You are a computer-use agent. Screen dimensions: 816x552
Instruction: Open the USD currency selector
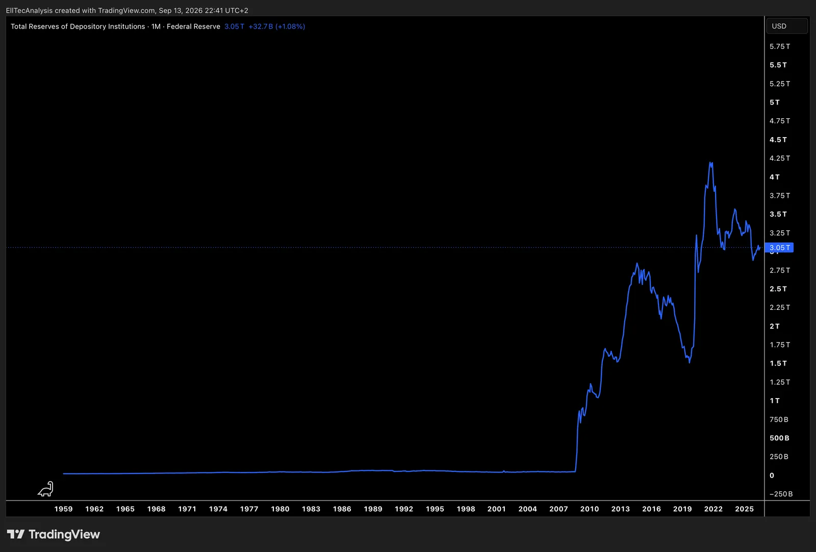pos(787,26)
